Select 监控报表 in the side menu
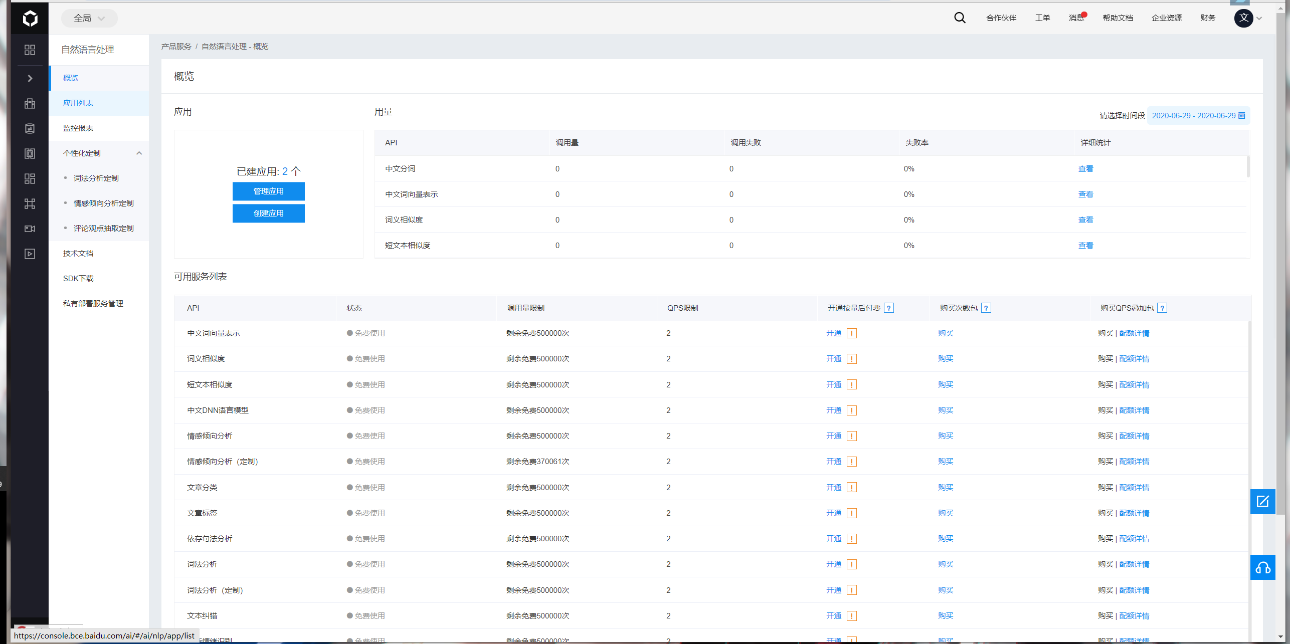The image size is (1290, 644). (99, 128)
